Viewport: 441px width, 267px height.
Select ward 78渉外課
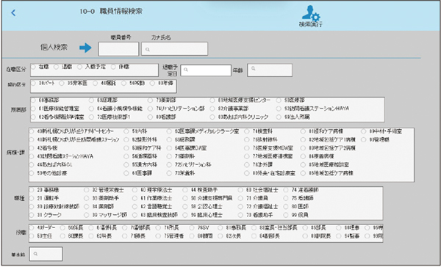pyautogui.click(x=247, y=165)
